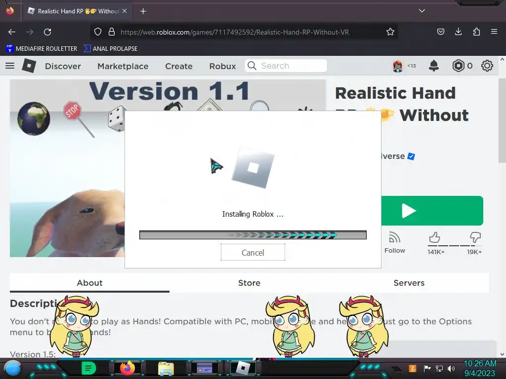Switch to the Servers tab
Image resolution: width=506 pixels, height=379 pixels.
409,283
